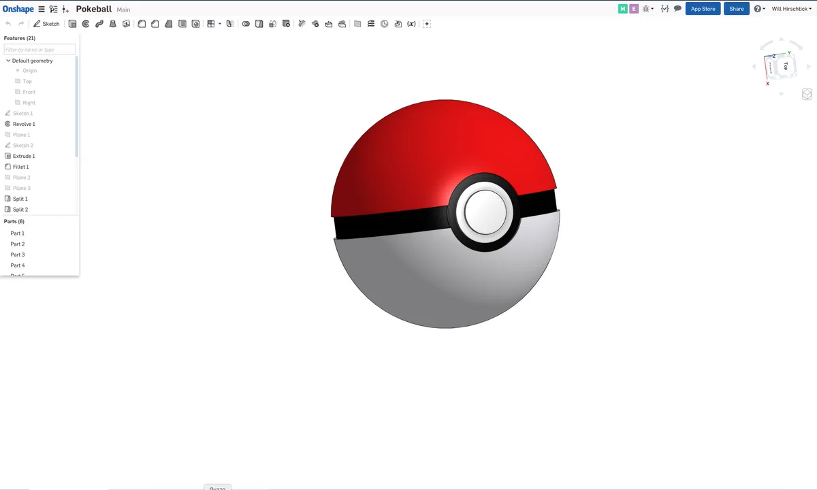817x490 pixels.
Task: Select the Split tool in the toolbar
Action: point(259,24)
